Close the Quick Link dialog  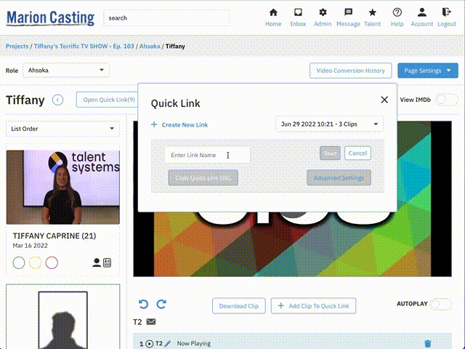(x=384, y=100)
